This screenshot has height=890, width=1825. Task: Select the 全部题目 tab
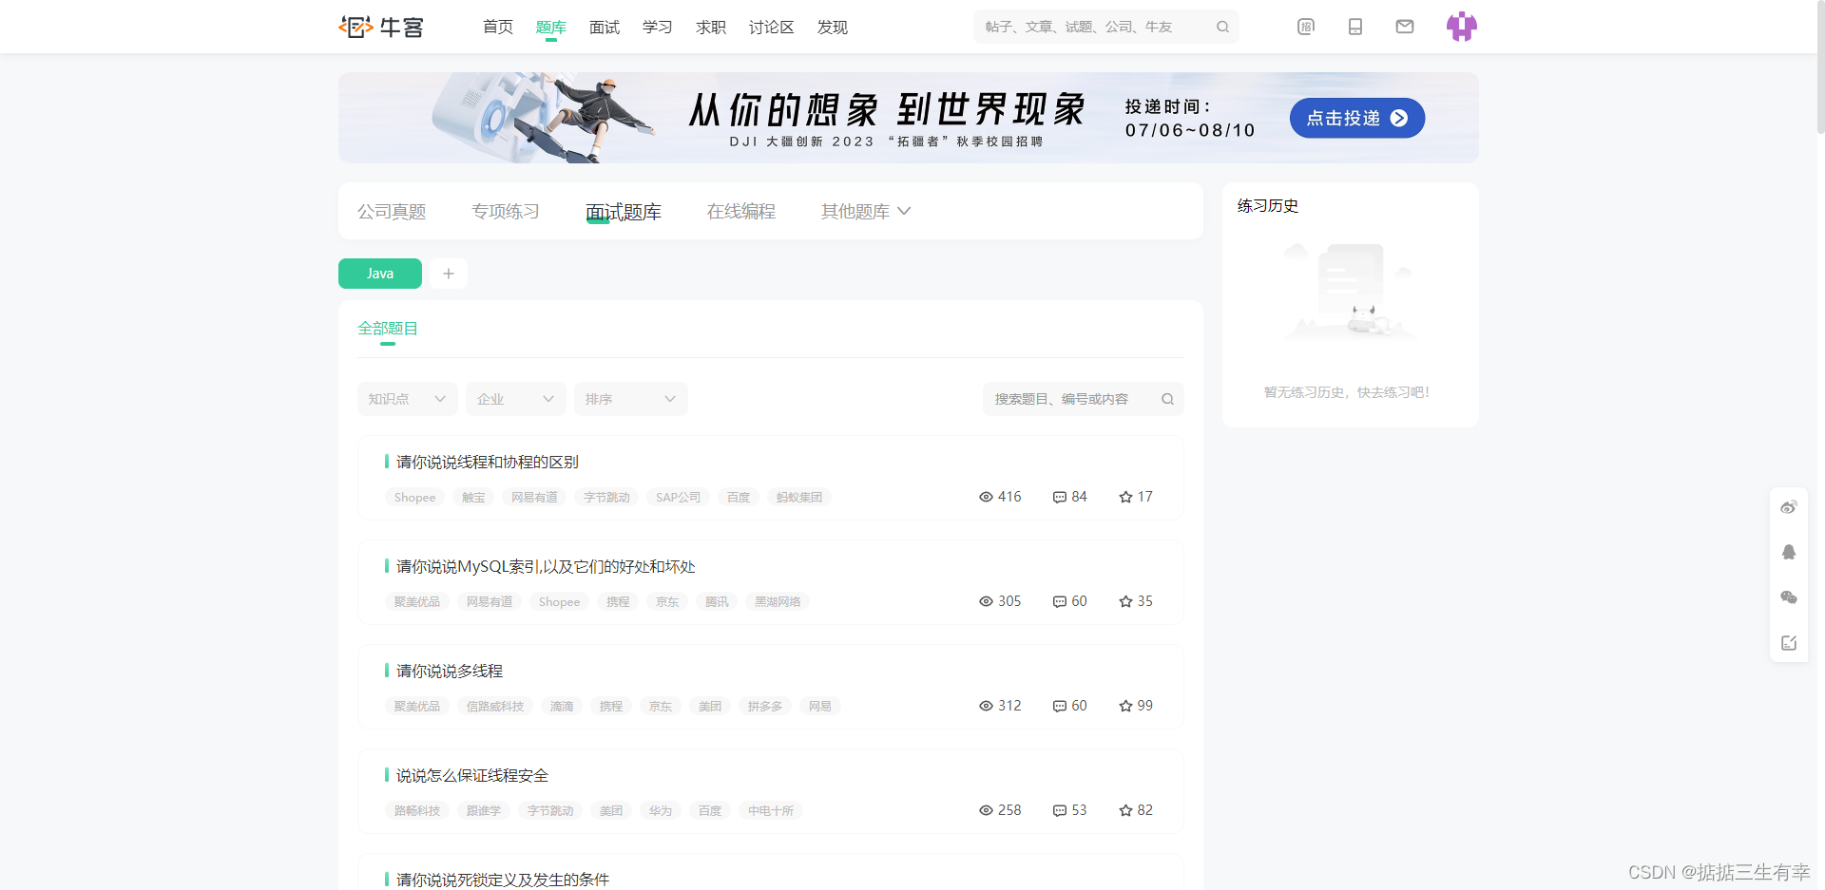(388, 329)
